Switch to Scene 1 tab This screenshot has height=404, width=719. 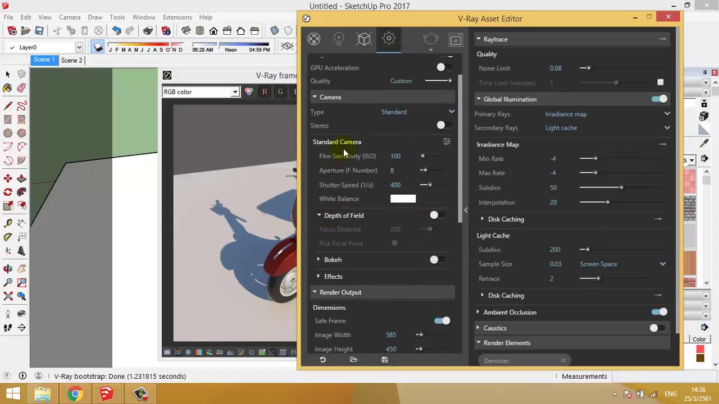coord(44,60)
